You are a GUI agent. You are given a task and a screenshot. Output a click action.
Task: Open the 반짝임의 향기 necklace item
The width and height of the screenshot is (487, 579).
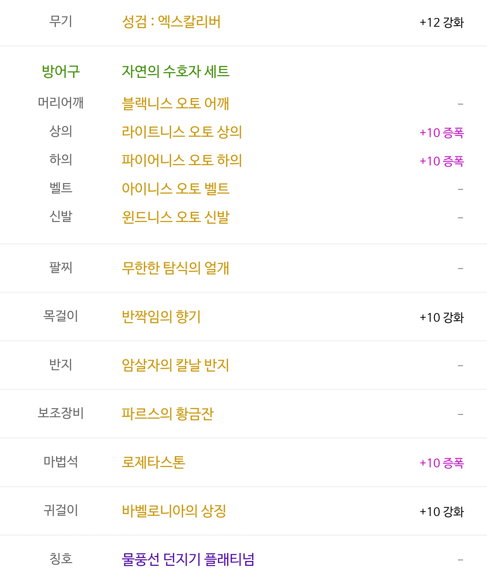pos(161,317)
